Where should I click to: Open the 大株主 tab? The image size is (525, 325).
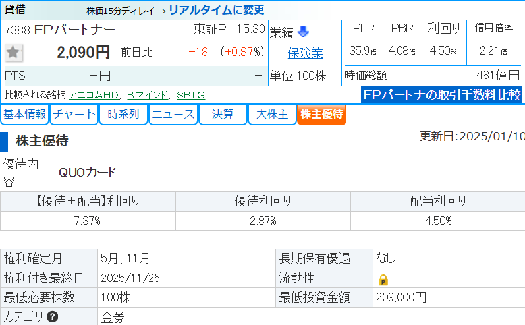tap(272, 114)
